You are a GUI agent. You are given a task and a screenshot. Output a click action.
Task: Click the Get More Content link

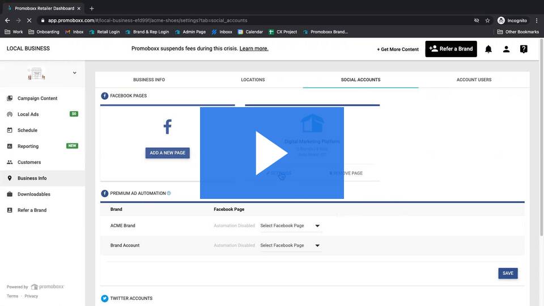tap(398, 49)
